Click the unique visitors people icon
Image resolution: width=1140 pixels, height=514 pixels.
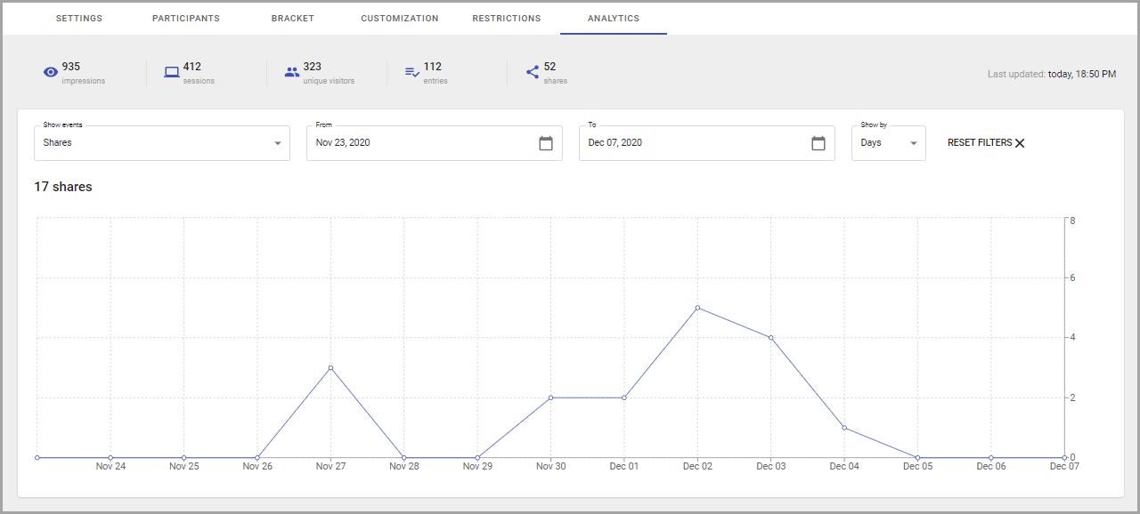(292, 72)
